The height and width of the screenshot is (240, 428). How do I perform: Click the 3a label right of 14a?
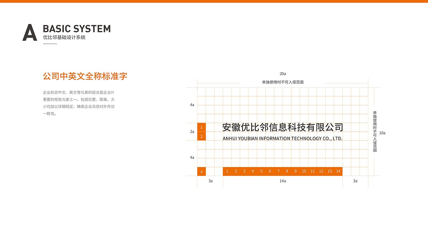355,181
